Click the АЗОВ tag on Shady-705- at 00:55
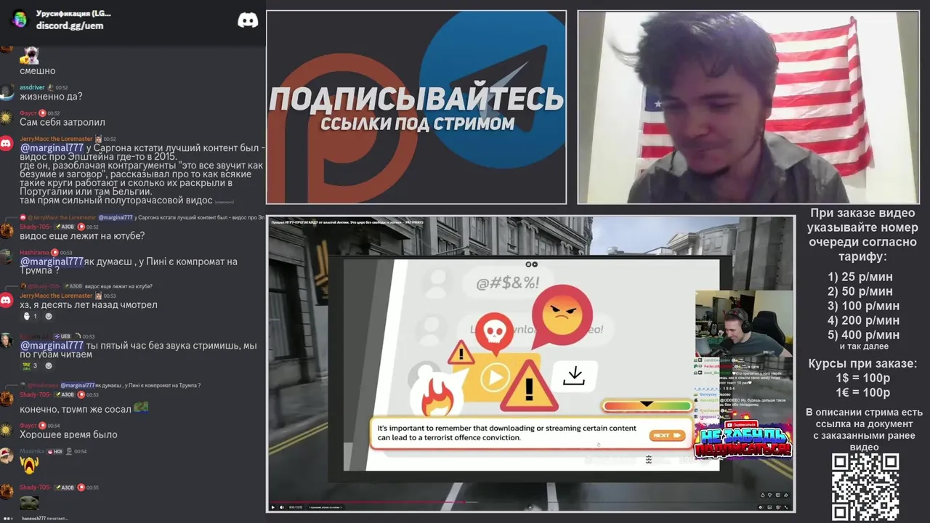This screenshot has width=930, height=523. pyautogui.click(x=66, y=487)
